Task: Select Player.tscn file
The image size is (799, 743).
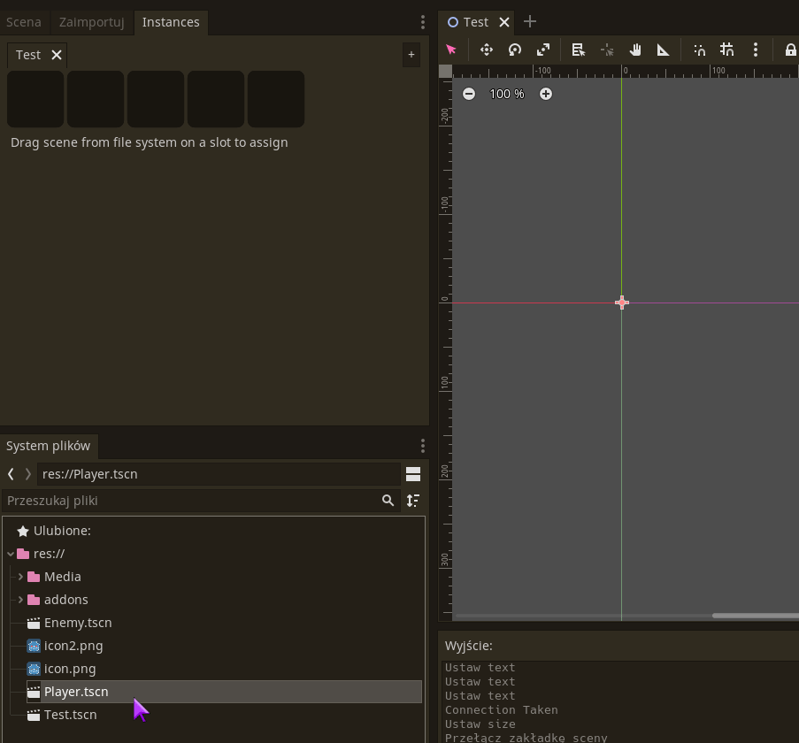Action: point(224,692)
